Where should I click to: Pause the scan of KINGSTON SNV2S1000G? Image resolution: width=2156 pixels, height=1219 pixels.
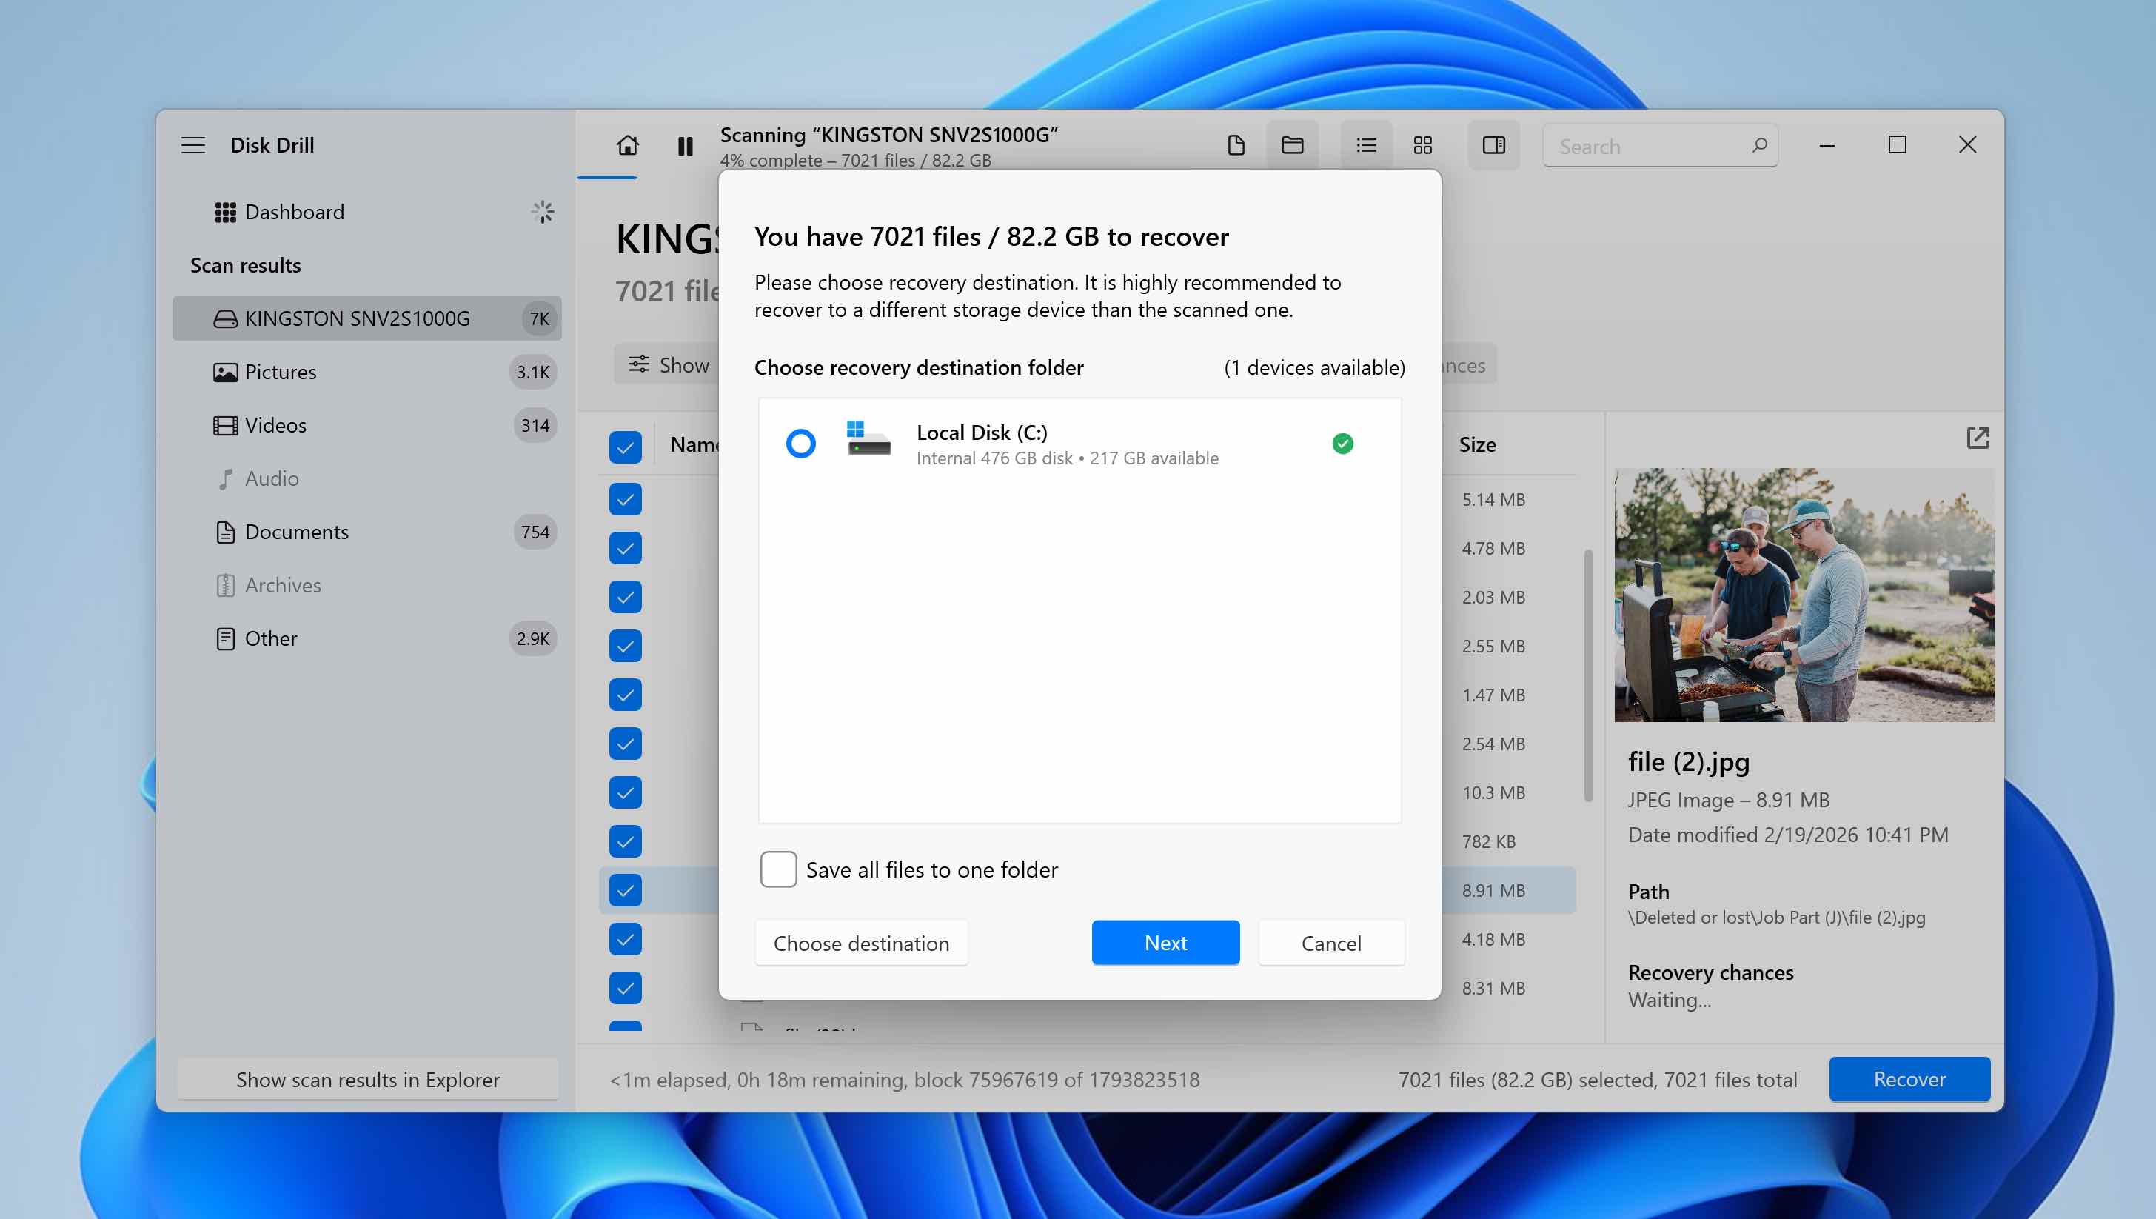point(685,145)
